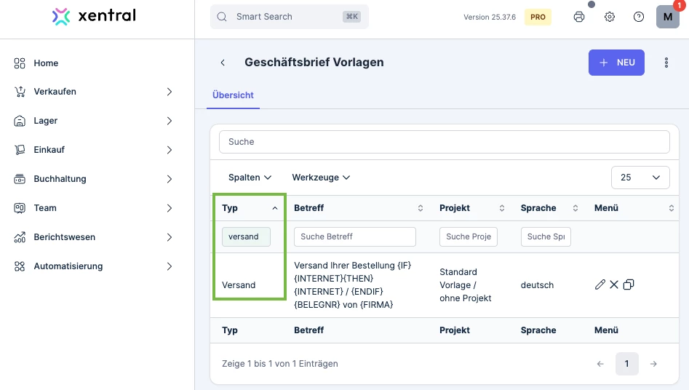
Task: Copy the Versand template using duplicate icon
Action: [629, 284]
